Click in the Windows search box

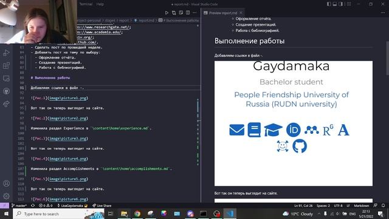tap(59, 214)
